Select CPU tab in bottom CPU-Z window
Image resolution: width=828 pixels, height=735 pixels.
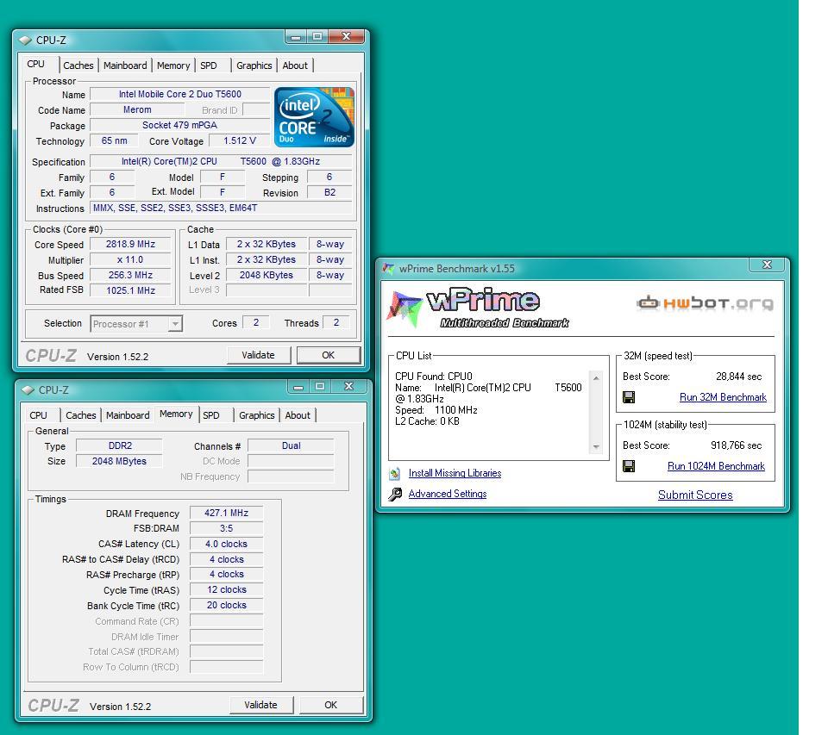[38, 415]
